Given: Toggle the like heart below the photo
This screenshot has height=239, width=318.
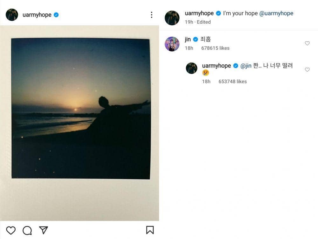Looking at the screenshot, I should coord(11,230).
